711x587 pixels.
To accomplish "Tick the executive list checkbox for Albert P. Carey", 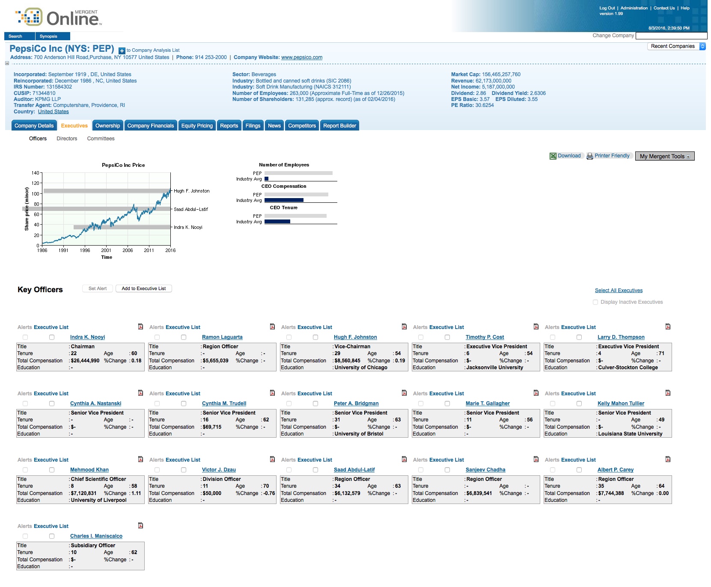I will 579,470.
